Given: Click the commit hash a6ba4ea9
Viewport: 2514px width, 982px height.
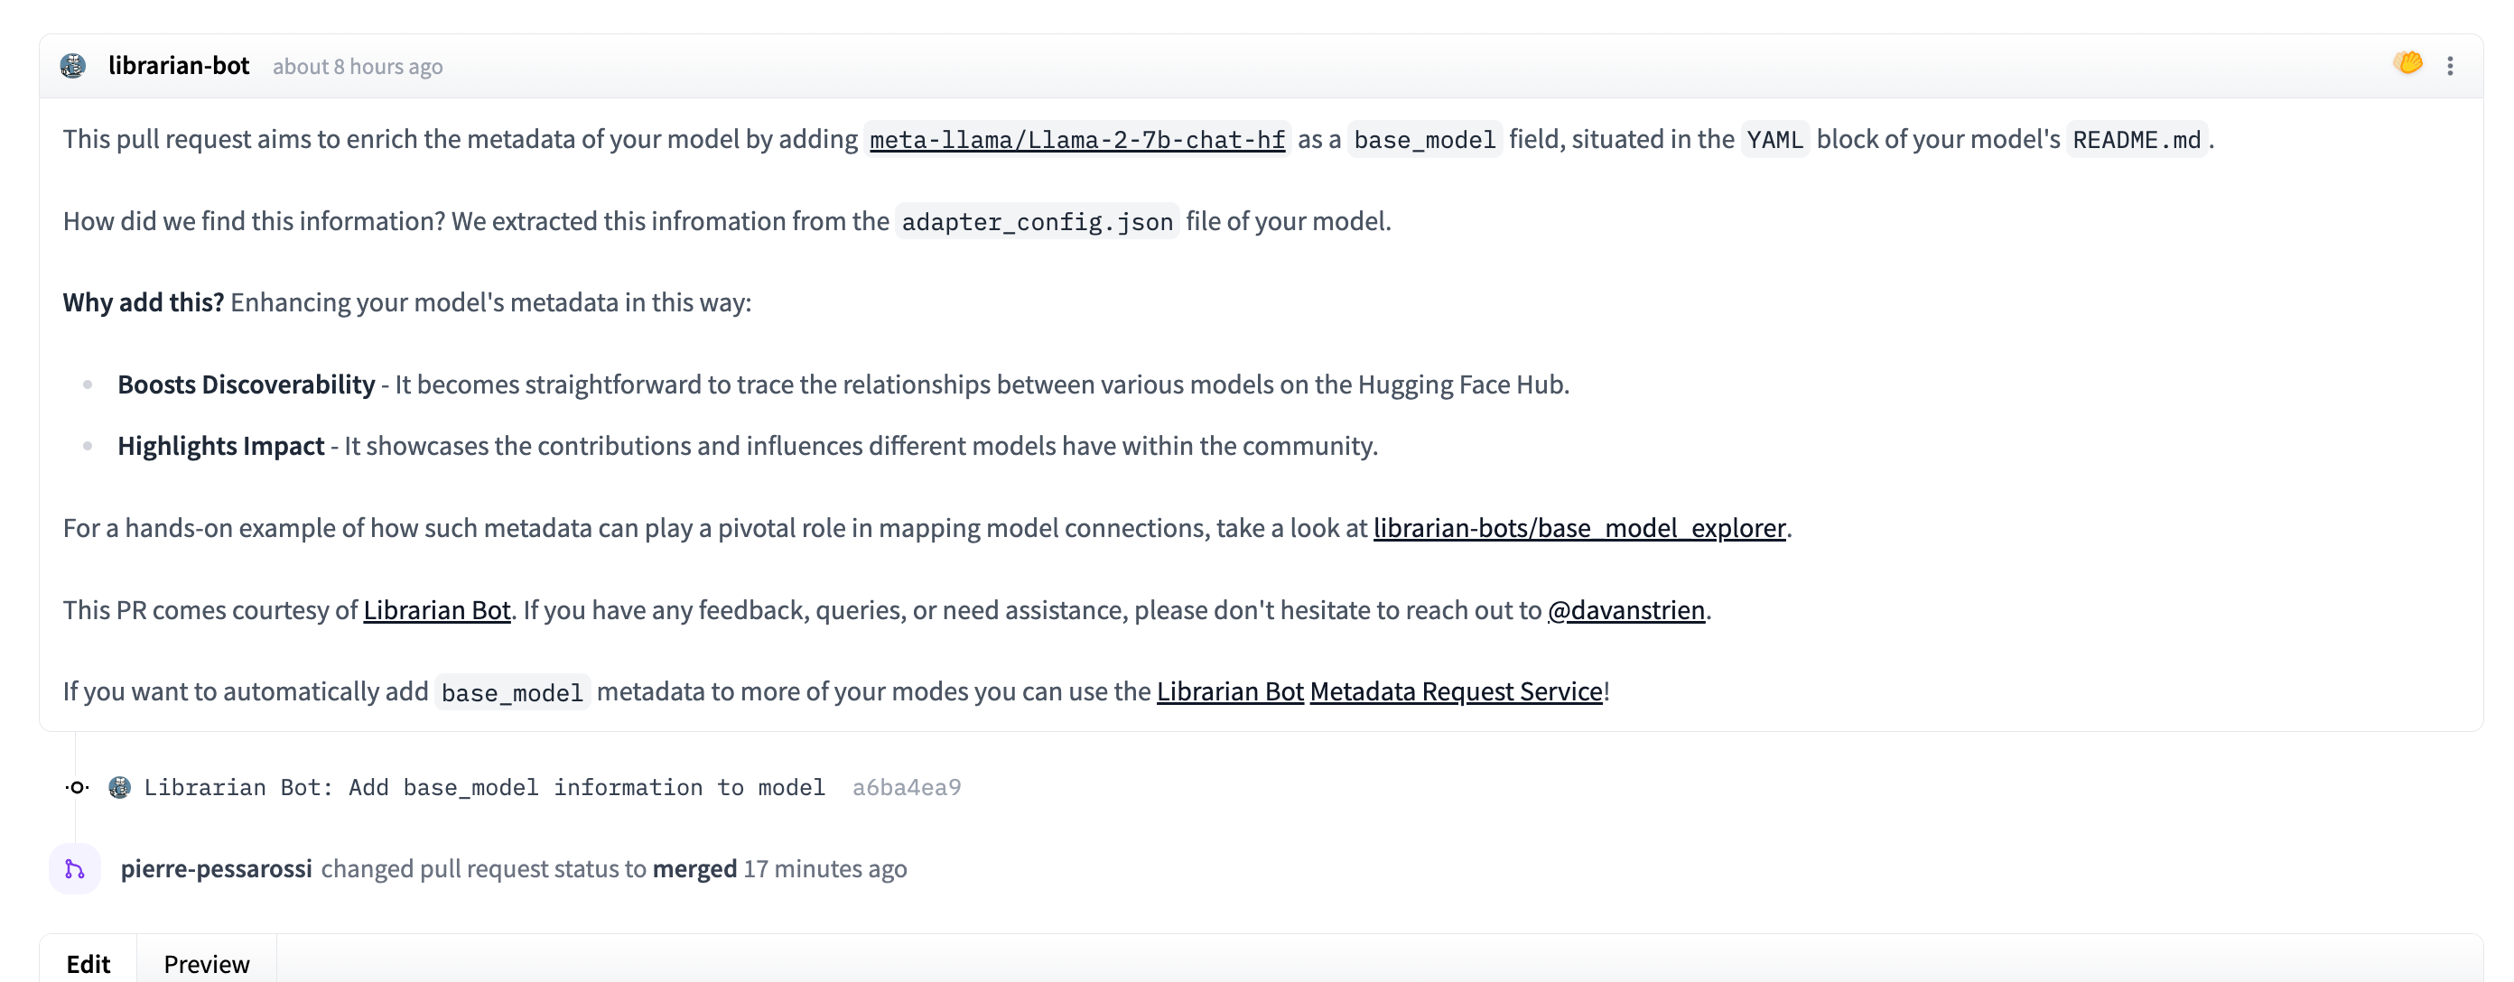Looking at the screenshot, I should [x=907, y=787].
